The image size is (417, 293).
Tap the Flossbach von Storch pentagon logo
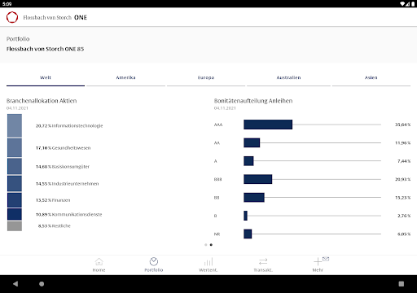coord(12,17)
